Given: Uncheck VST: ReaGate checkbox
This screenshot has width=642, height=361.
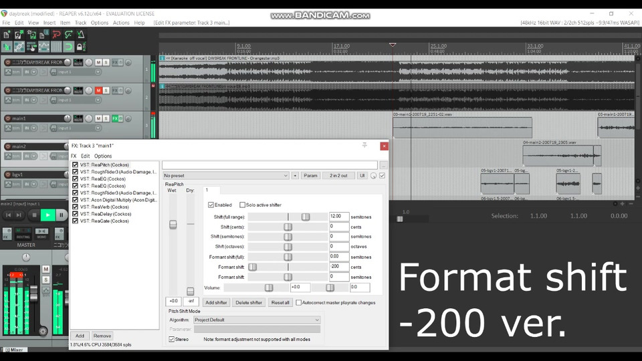Looking at the screenshot, I should point(75,221).
